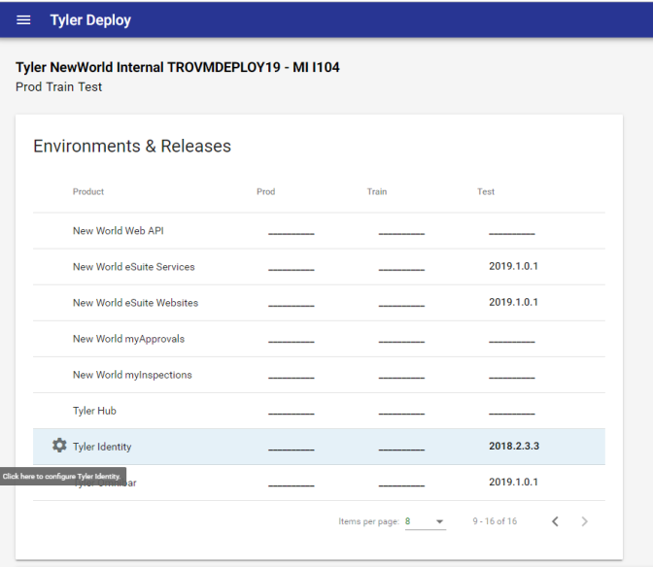This screenshot has width=653, height=567.
Task: Click the Web API Prod empty placeholder
Action: pos(292,233)
